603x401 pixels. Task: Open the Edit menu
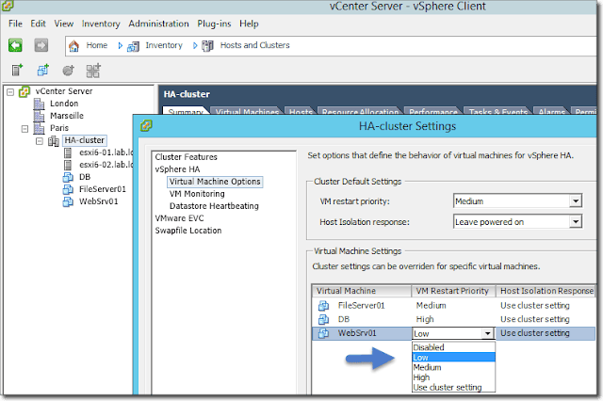38,24
